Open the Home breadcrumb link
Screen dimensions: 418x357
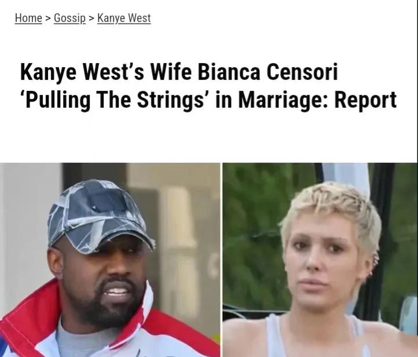[28, 18]
